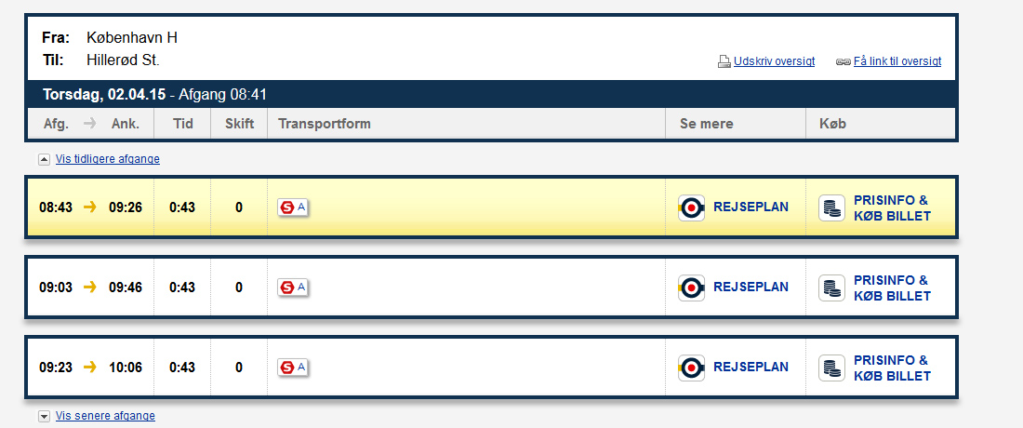Click printer icon beside Udskriv oversigt

pyautogui.click(x=724, y=62)
